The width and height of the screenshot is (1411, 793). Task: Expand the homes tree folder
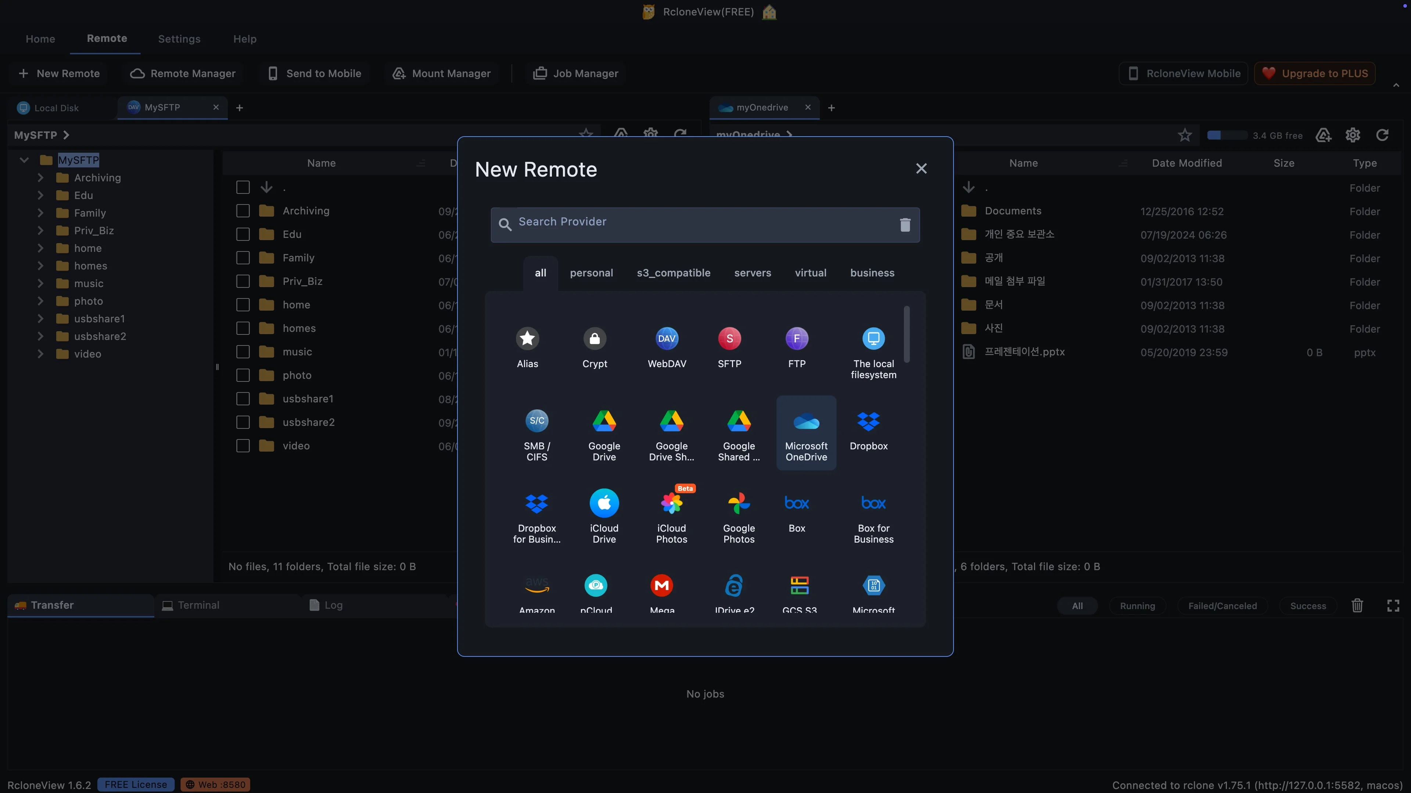pos(40,266)
